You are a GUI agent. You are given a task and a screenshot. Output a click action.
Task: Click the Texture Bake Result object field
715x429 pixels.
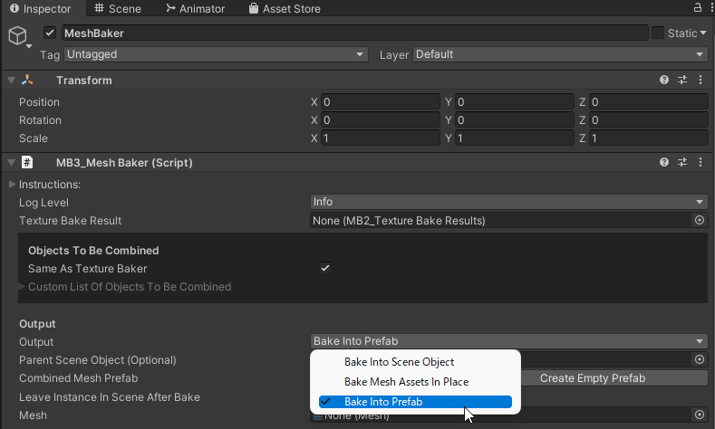501,221
